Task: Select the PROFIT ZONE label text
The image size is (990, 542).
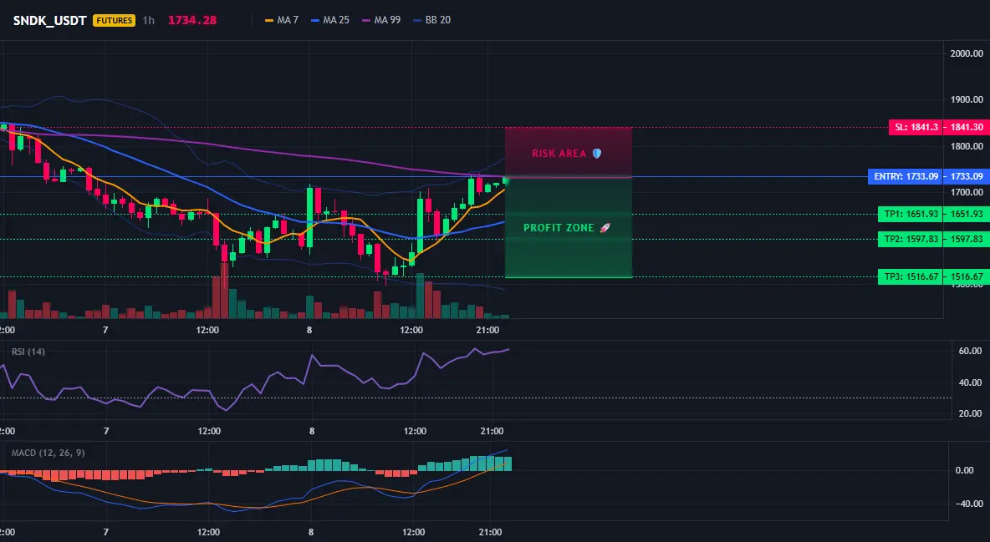Action: [x=559, y=228]
